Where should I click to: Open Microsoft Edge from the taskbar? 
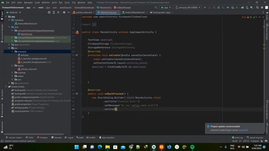click(x=100, y=147)
